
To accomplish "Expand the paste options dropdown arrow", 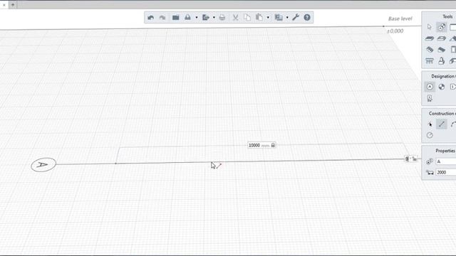I will (268, 18).
